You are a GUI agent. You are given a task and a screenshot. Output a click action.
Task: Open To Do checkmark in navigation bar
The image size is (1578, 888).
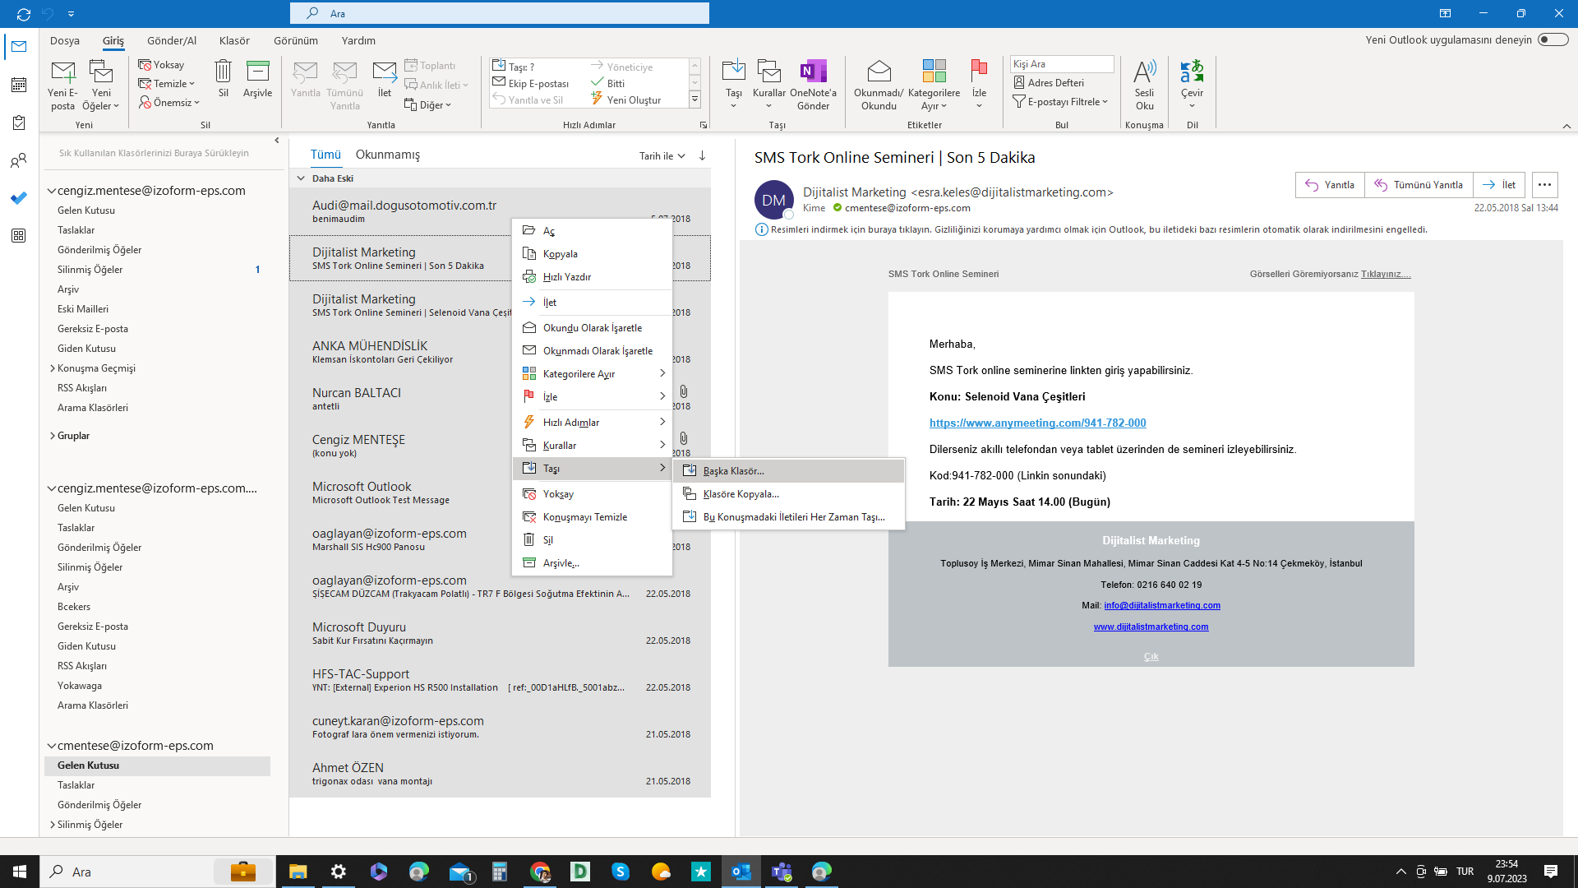pyautogui.click(x=18, y=198)
